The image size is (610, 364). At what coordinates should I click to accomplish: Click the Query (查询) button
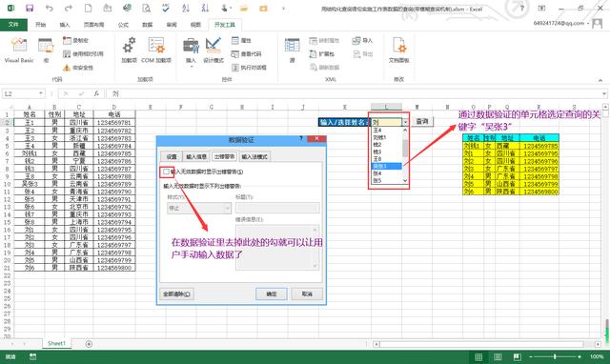click(x=422, y=122)
